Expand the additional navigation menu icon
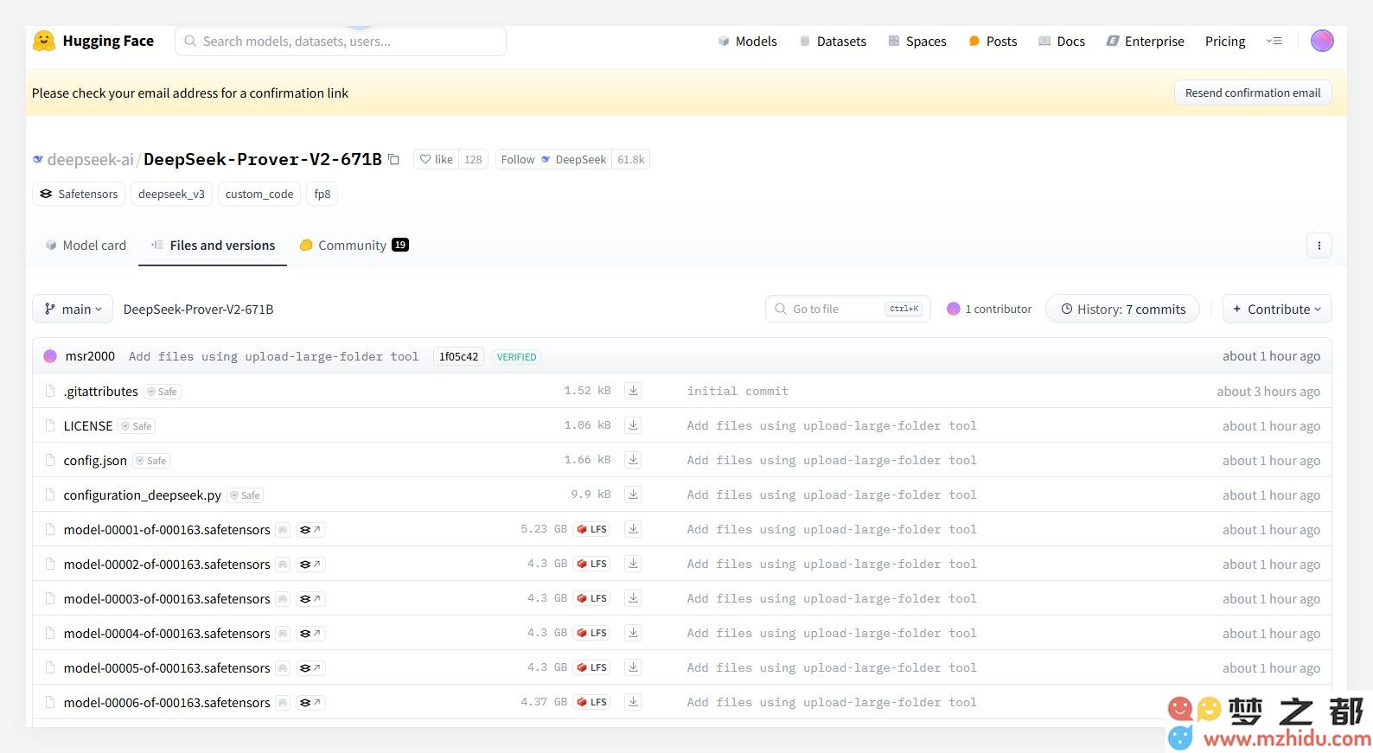Image resolution: width=1373 pixels, height=753 pixels. (1274, 41)
